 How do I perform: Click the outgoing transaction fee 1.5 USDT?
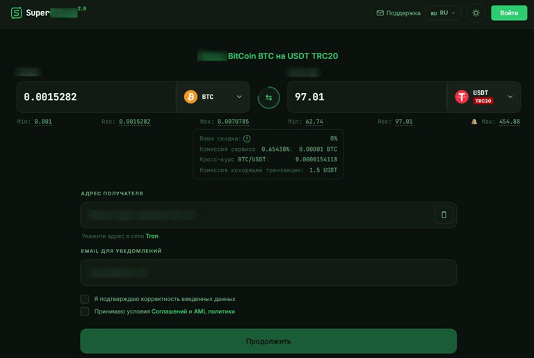click(323, 170)
